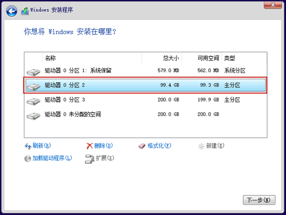Click the drive icon of 分区 1 系统保留
Screen dimensions: 286x215
click(x=34, y=72)
